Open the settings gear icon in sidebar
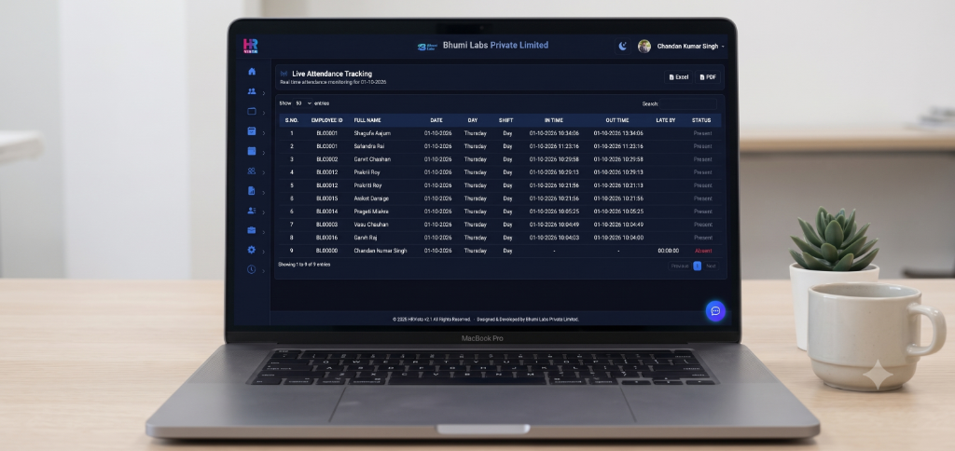Screen dimensions: 955x451 click(x=252, y=250)
